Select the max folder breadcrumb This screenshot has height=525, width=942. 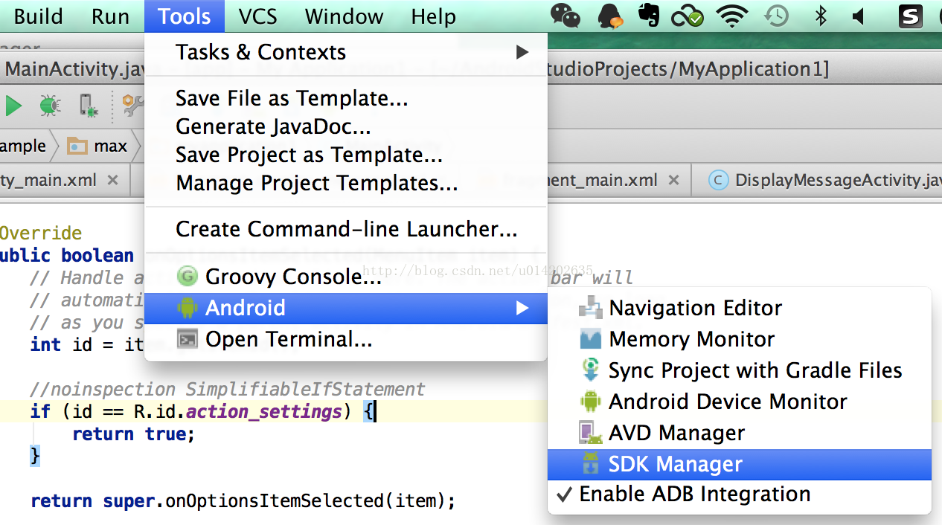tap(97, 146)
